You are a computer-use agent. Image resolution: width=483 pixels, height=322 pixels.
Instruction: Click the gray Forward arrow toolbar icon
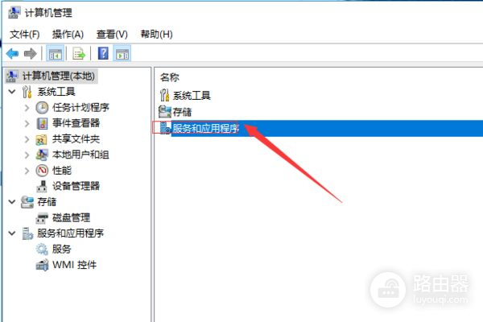31,54
